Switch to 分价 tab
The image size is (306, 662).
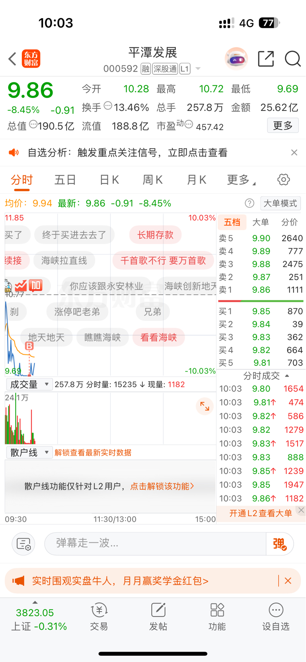(289, 222)
